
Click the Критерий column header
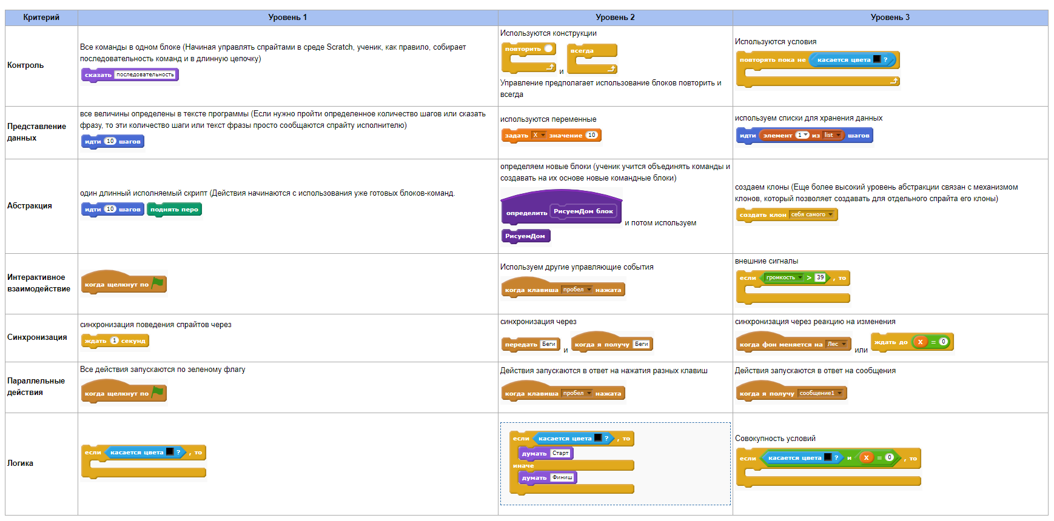tap(41, 18)
